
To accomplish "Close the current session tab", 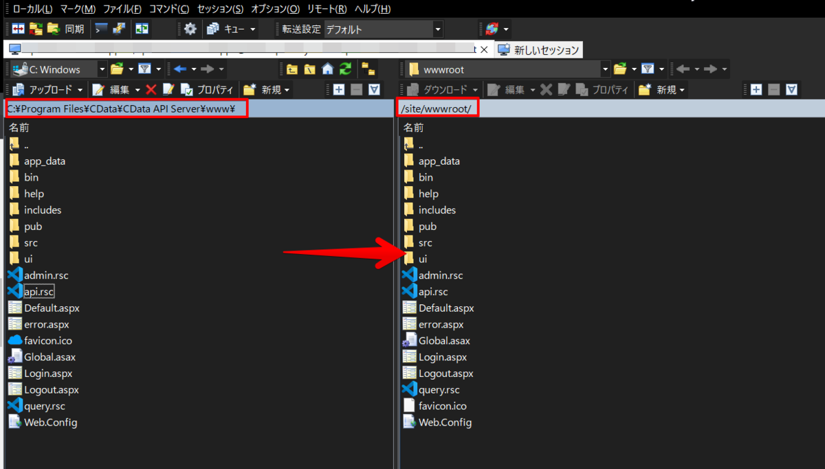I will pos(483,49).
